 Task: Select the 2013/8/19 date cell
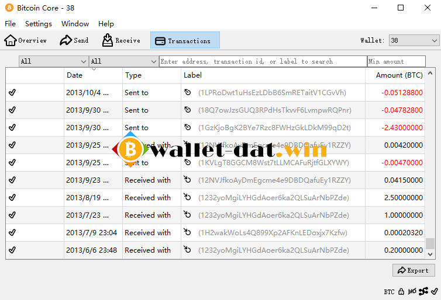click(93, 197)
